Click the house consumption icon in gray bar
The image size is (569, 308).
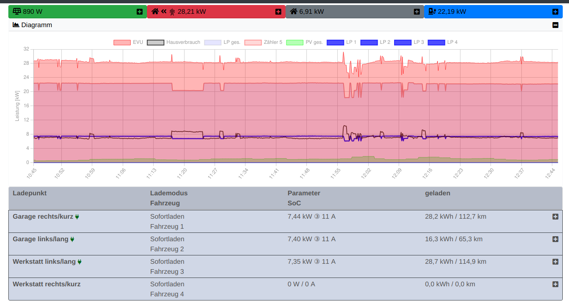[293, 12]
